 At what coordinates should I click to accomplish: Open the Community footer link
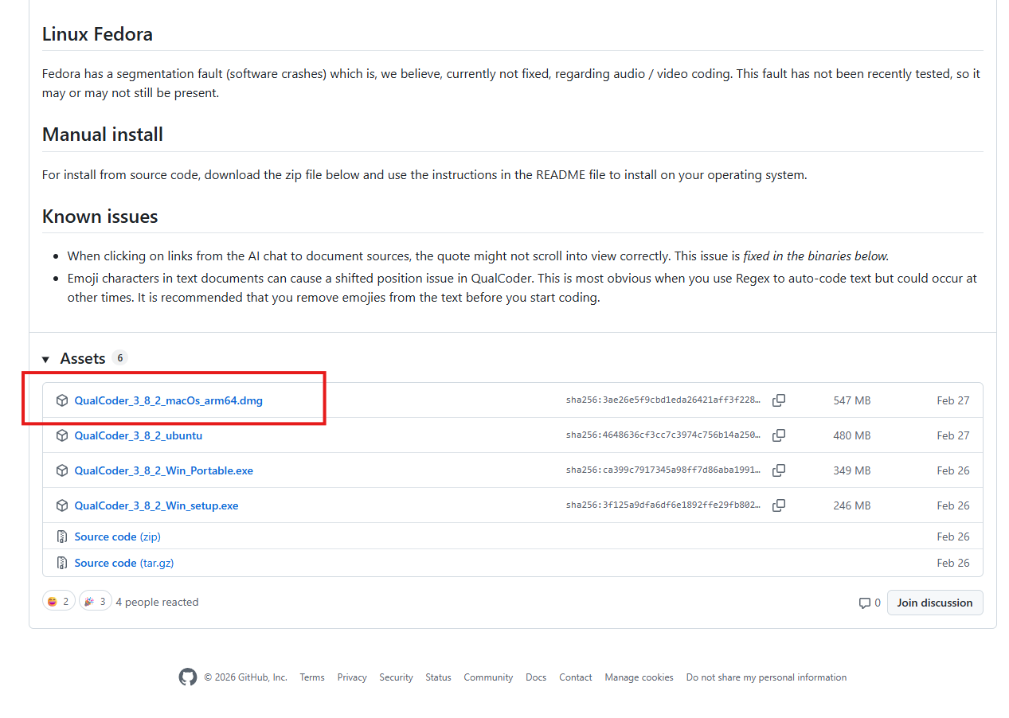tap(488, 677)
